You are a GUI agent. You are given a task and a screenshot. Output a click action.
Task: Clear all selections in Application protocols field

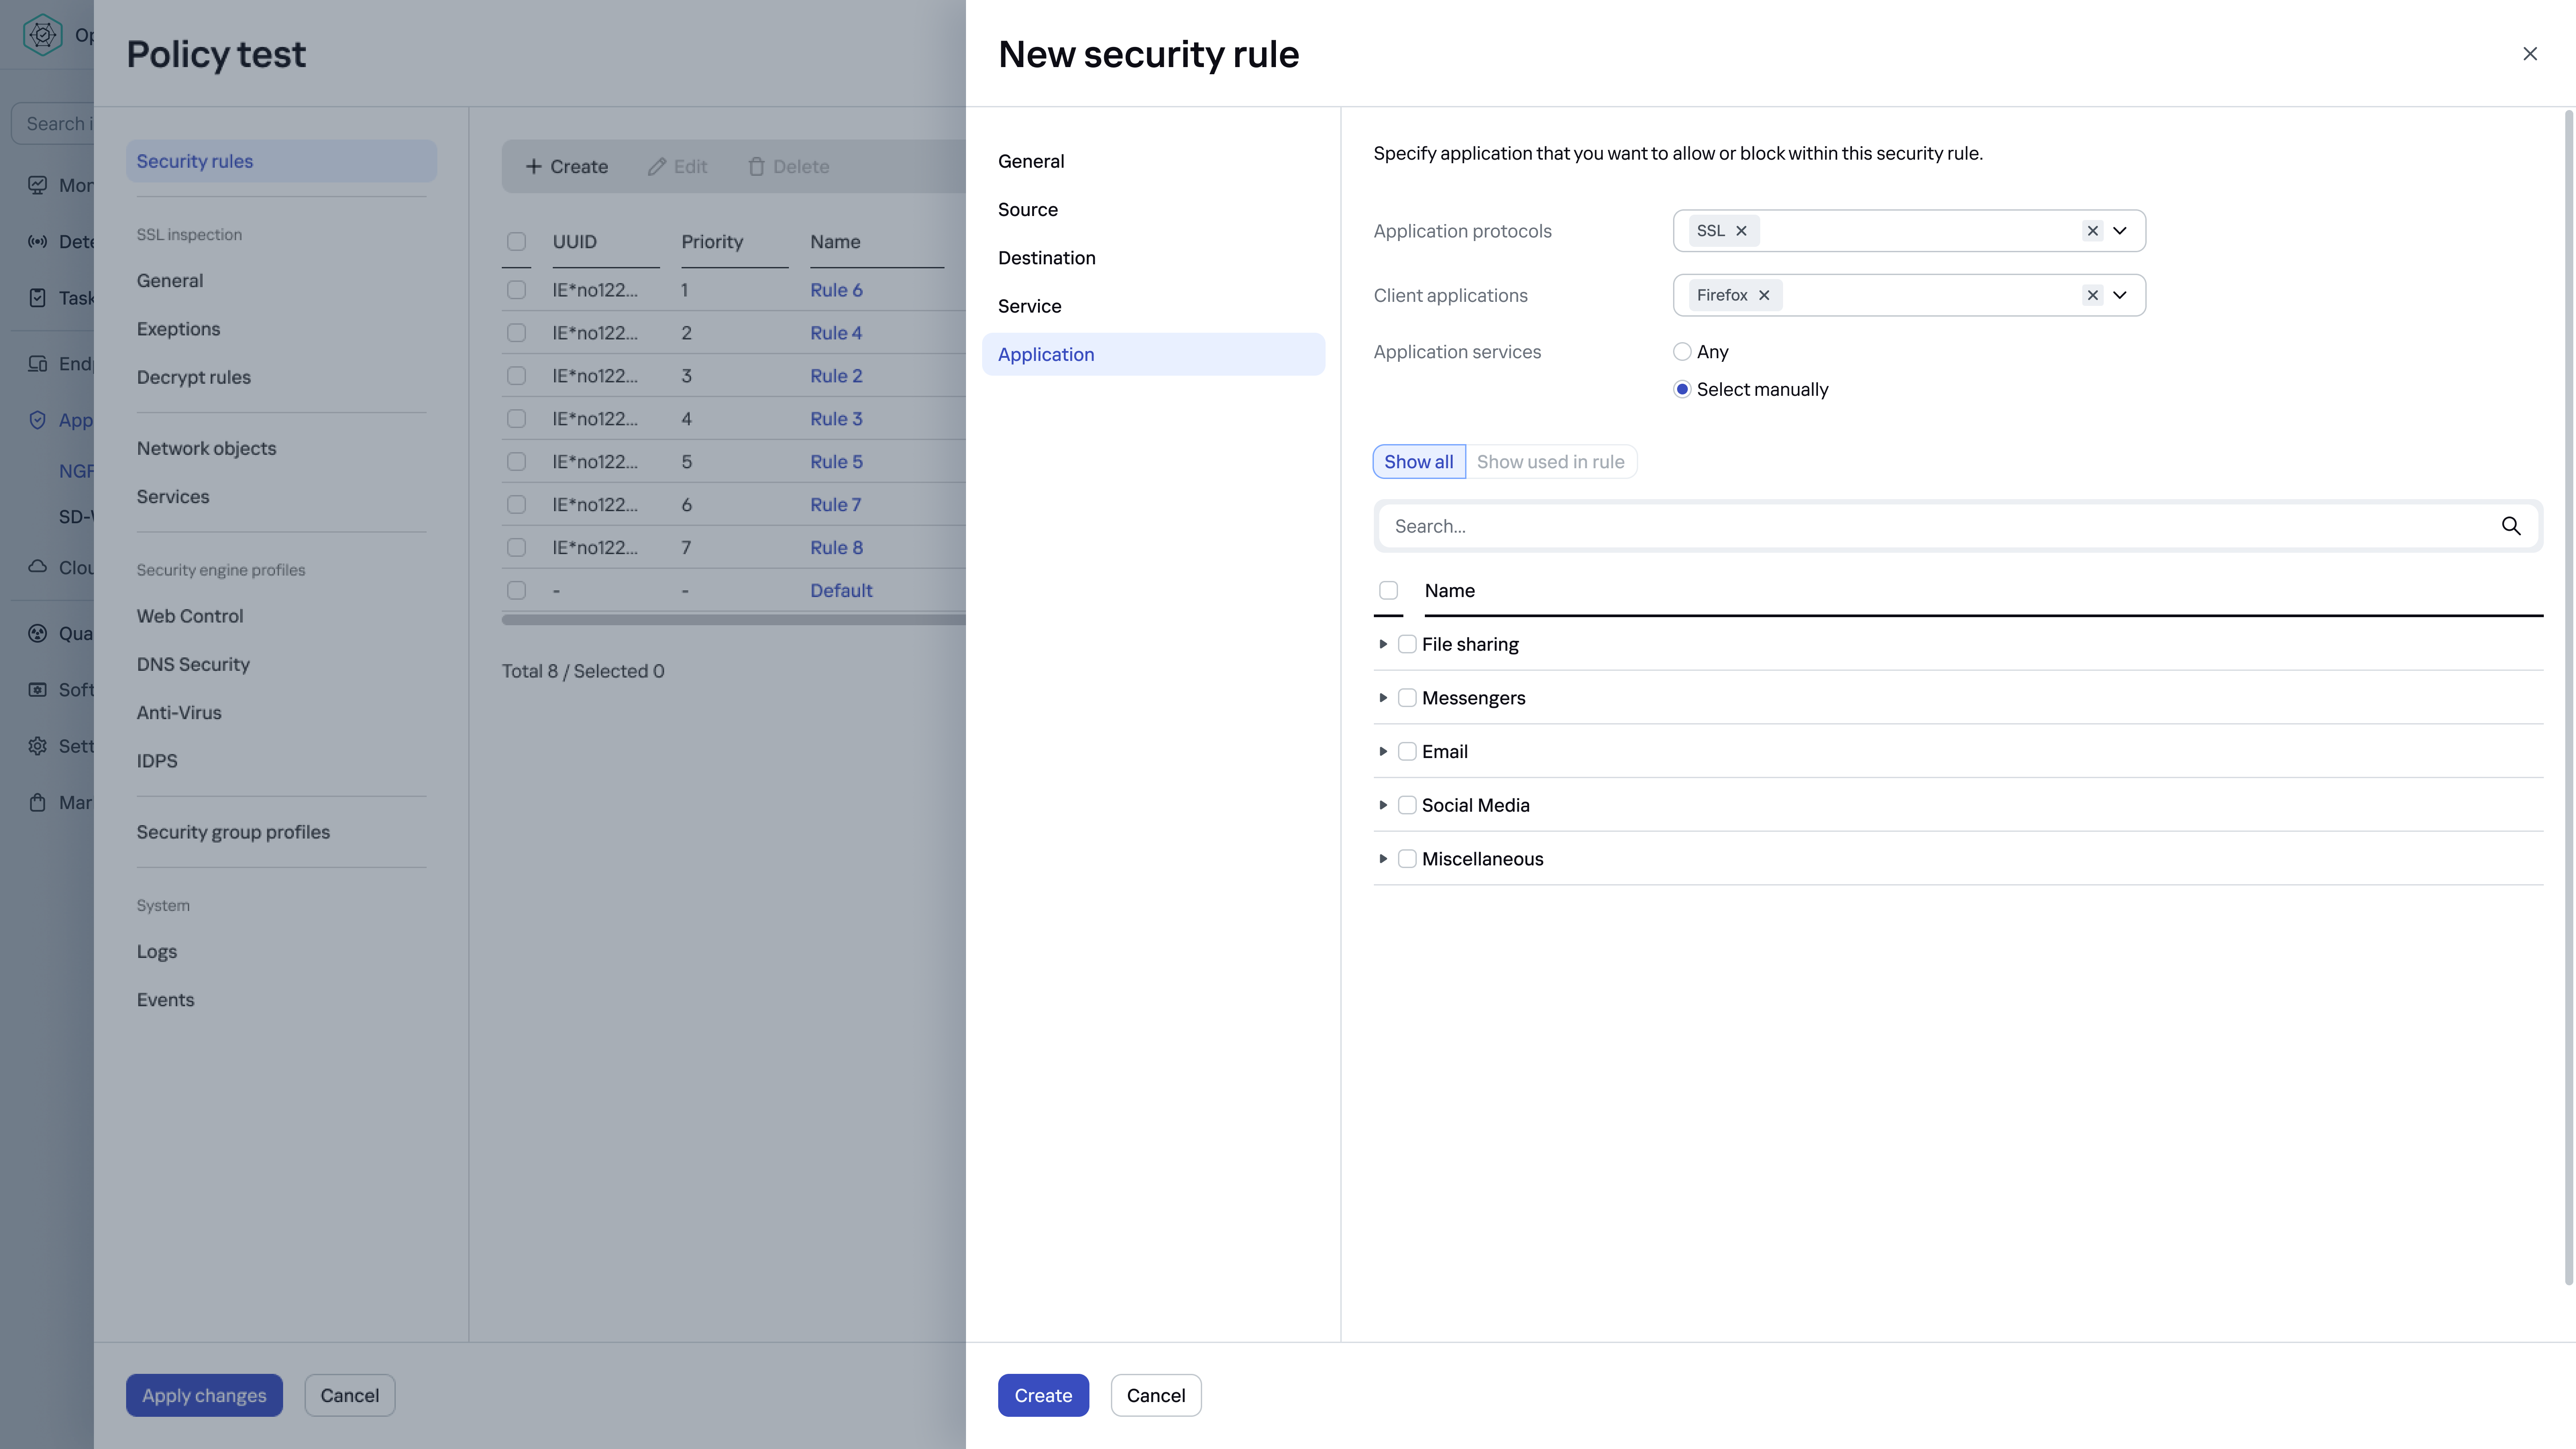coord(2092,231)
